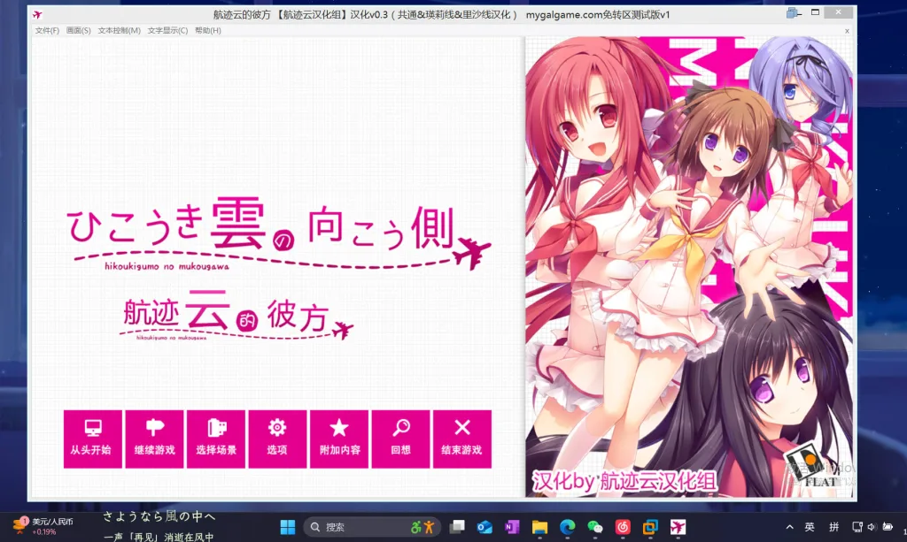Open the 文件(F) menu
Image resolution: width=907 pixels, height=542 pixels.
47,31
